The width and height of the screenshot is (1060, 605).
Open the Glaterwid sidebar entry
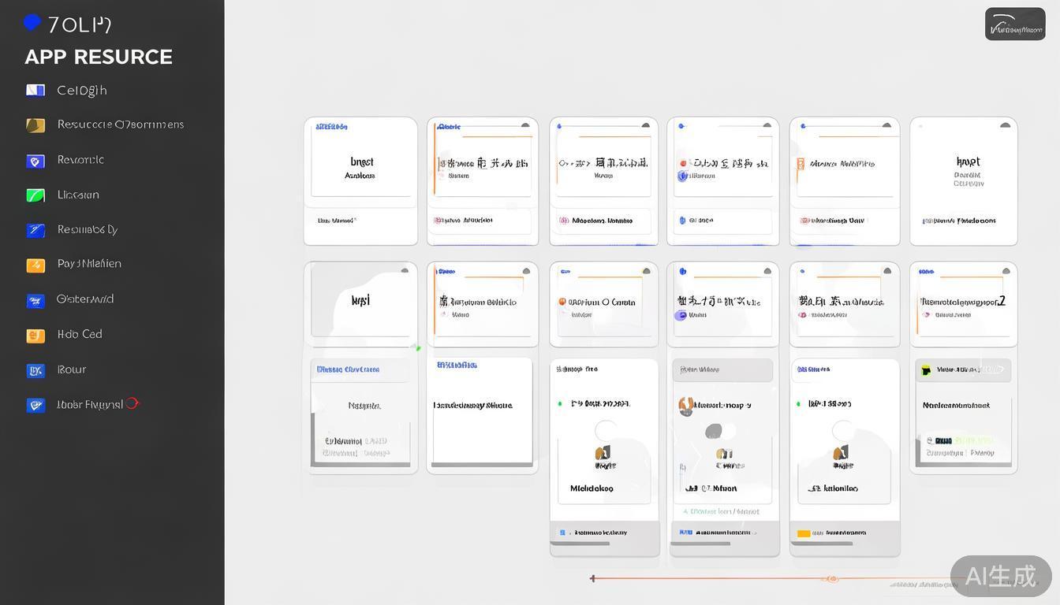[85, 299]
